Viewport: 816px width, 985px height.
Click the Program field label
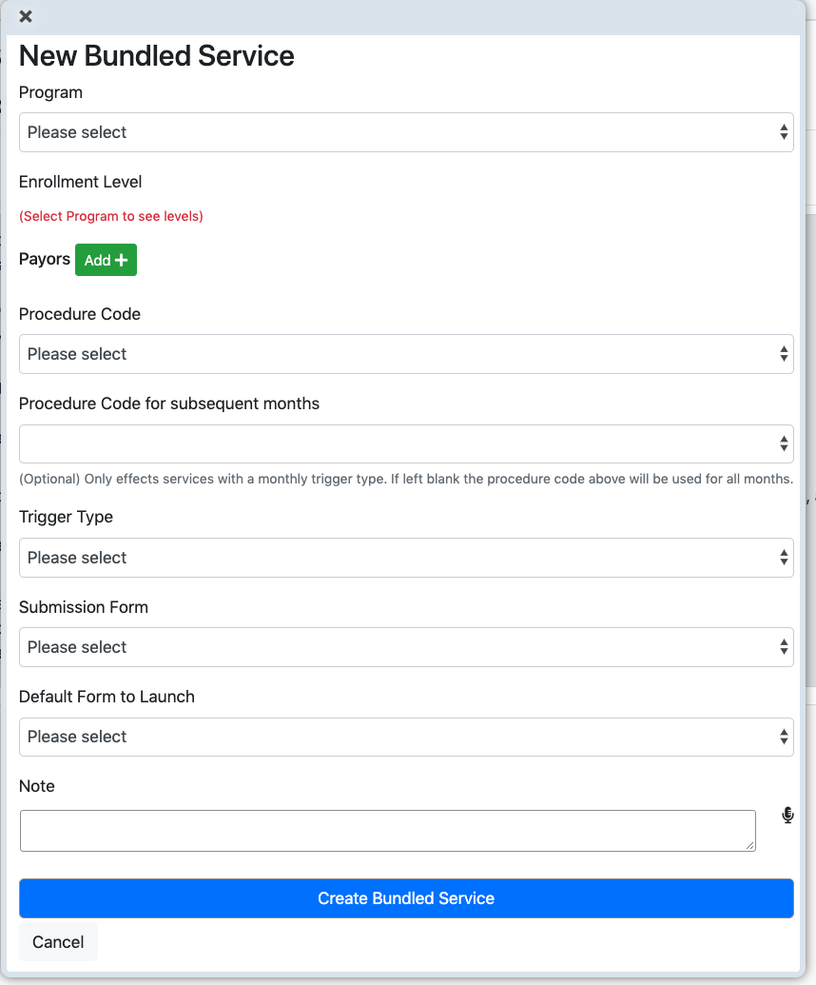[50, 92]
